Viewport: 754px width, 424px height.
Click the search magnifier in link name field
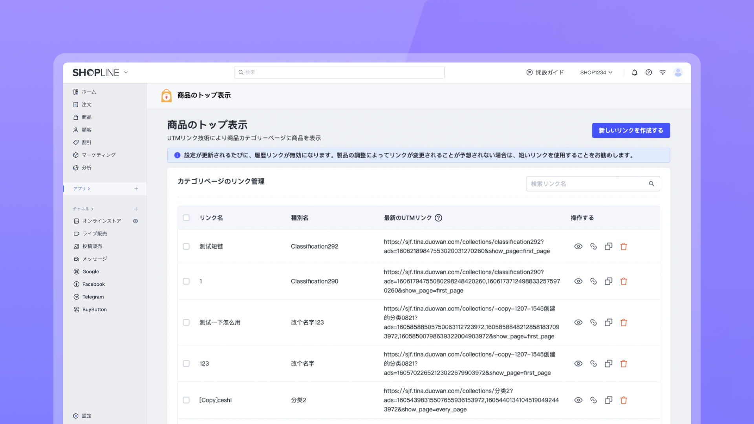[x=652, y=184]
